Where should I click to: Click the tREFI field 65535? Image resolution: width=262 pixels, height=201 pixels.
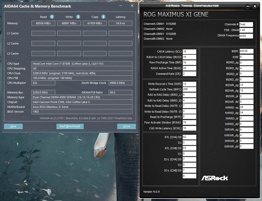point(246,51)
